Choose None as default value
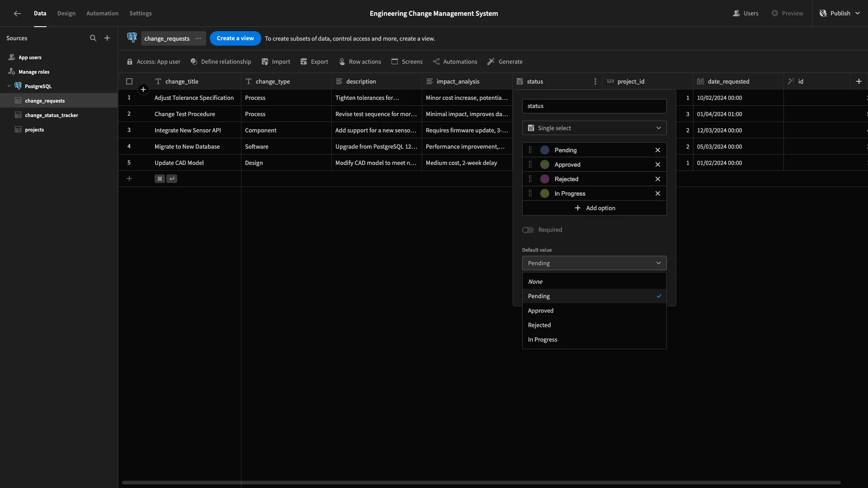Viewport: 868px width, 488px height. [x=594, y=282]
